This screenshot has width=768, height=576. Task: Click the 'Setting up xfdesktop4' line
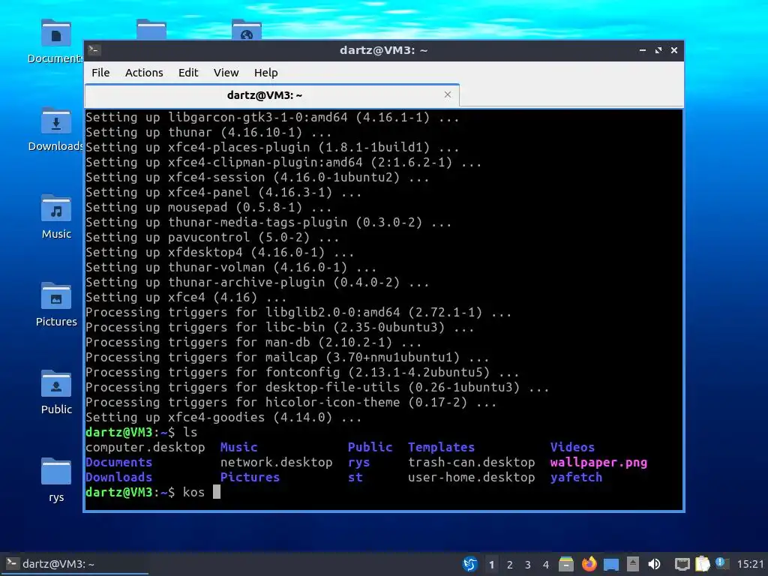click(x=220, y=252)
